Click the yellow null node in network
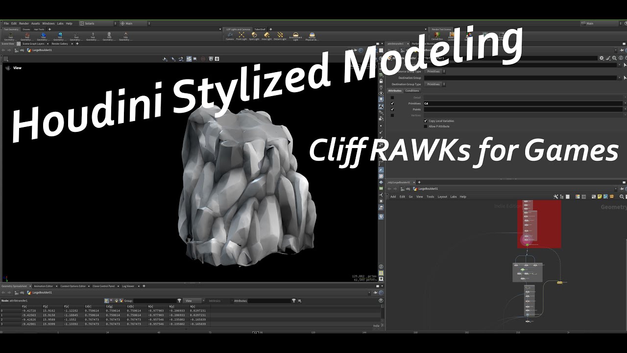Viewport: 627px width, 353px height. point(560,282)
